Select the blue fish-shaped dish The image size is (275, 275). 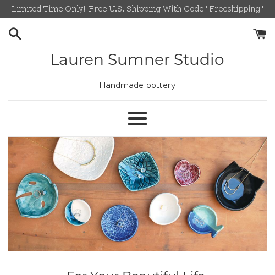tap(205, 221)
